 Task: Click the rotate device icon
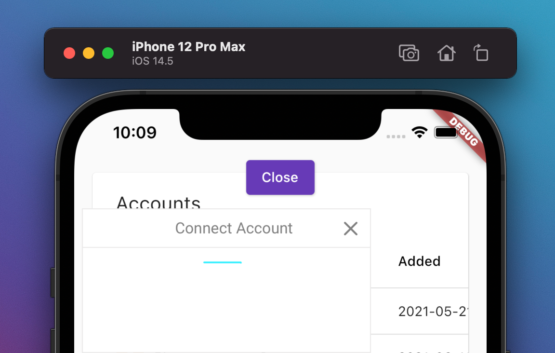(481, 53)
